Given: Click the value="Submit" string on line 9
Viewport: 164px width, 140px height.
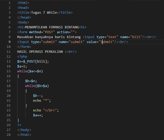Looking at the screenshot, I should pos(100,42).
